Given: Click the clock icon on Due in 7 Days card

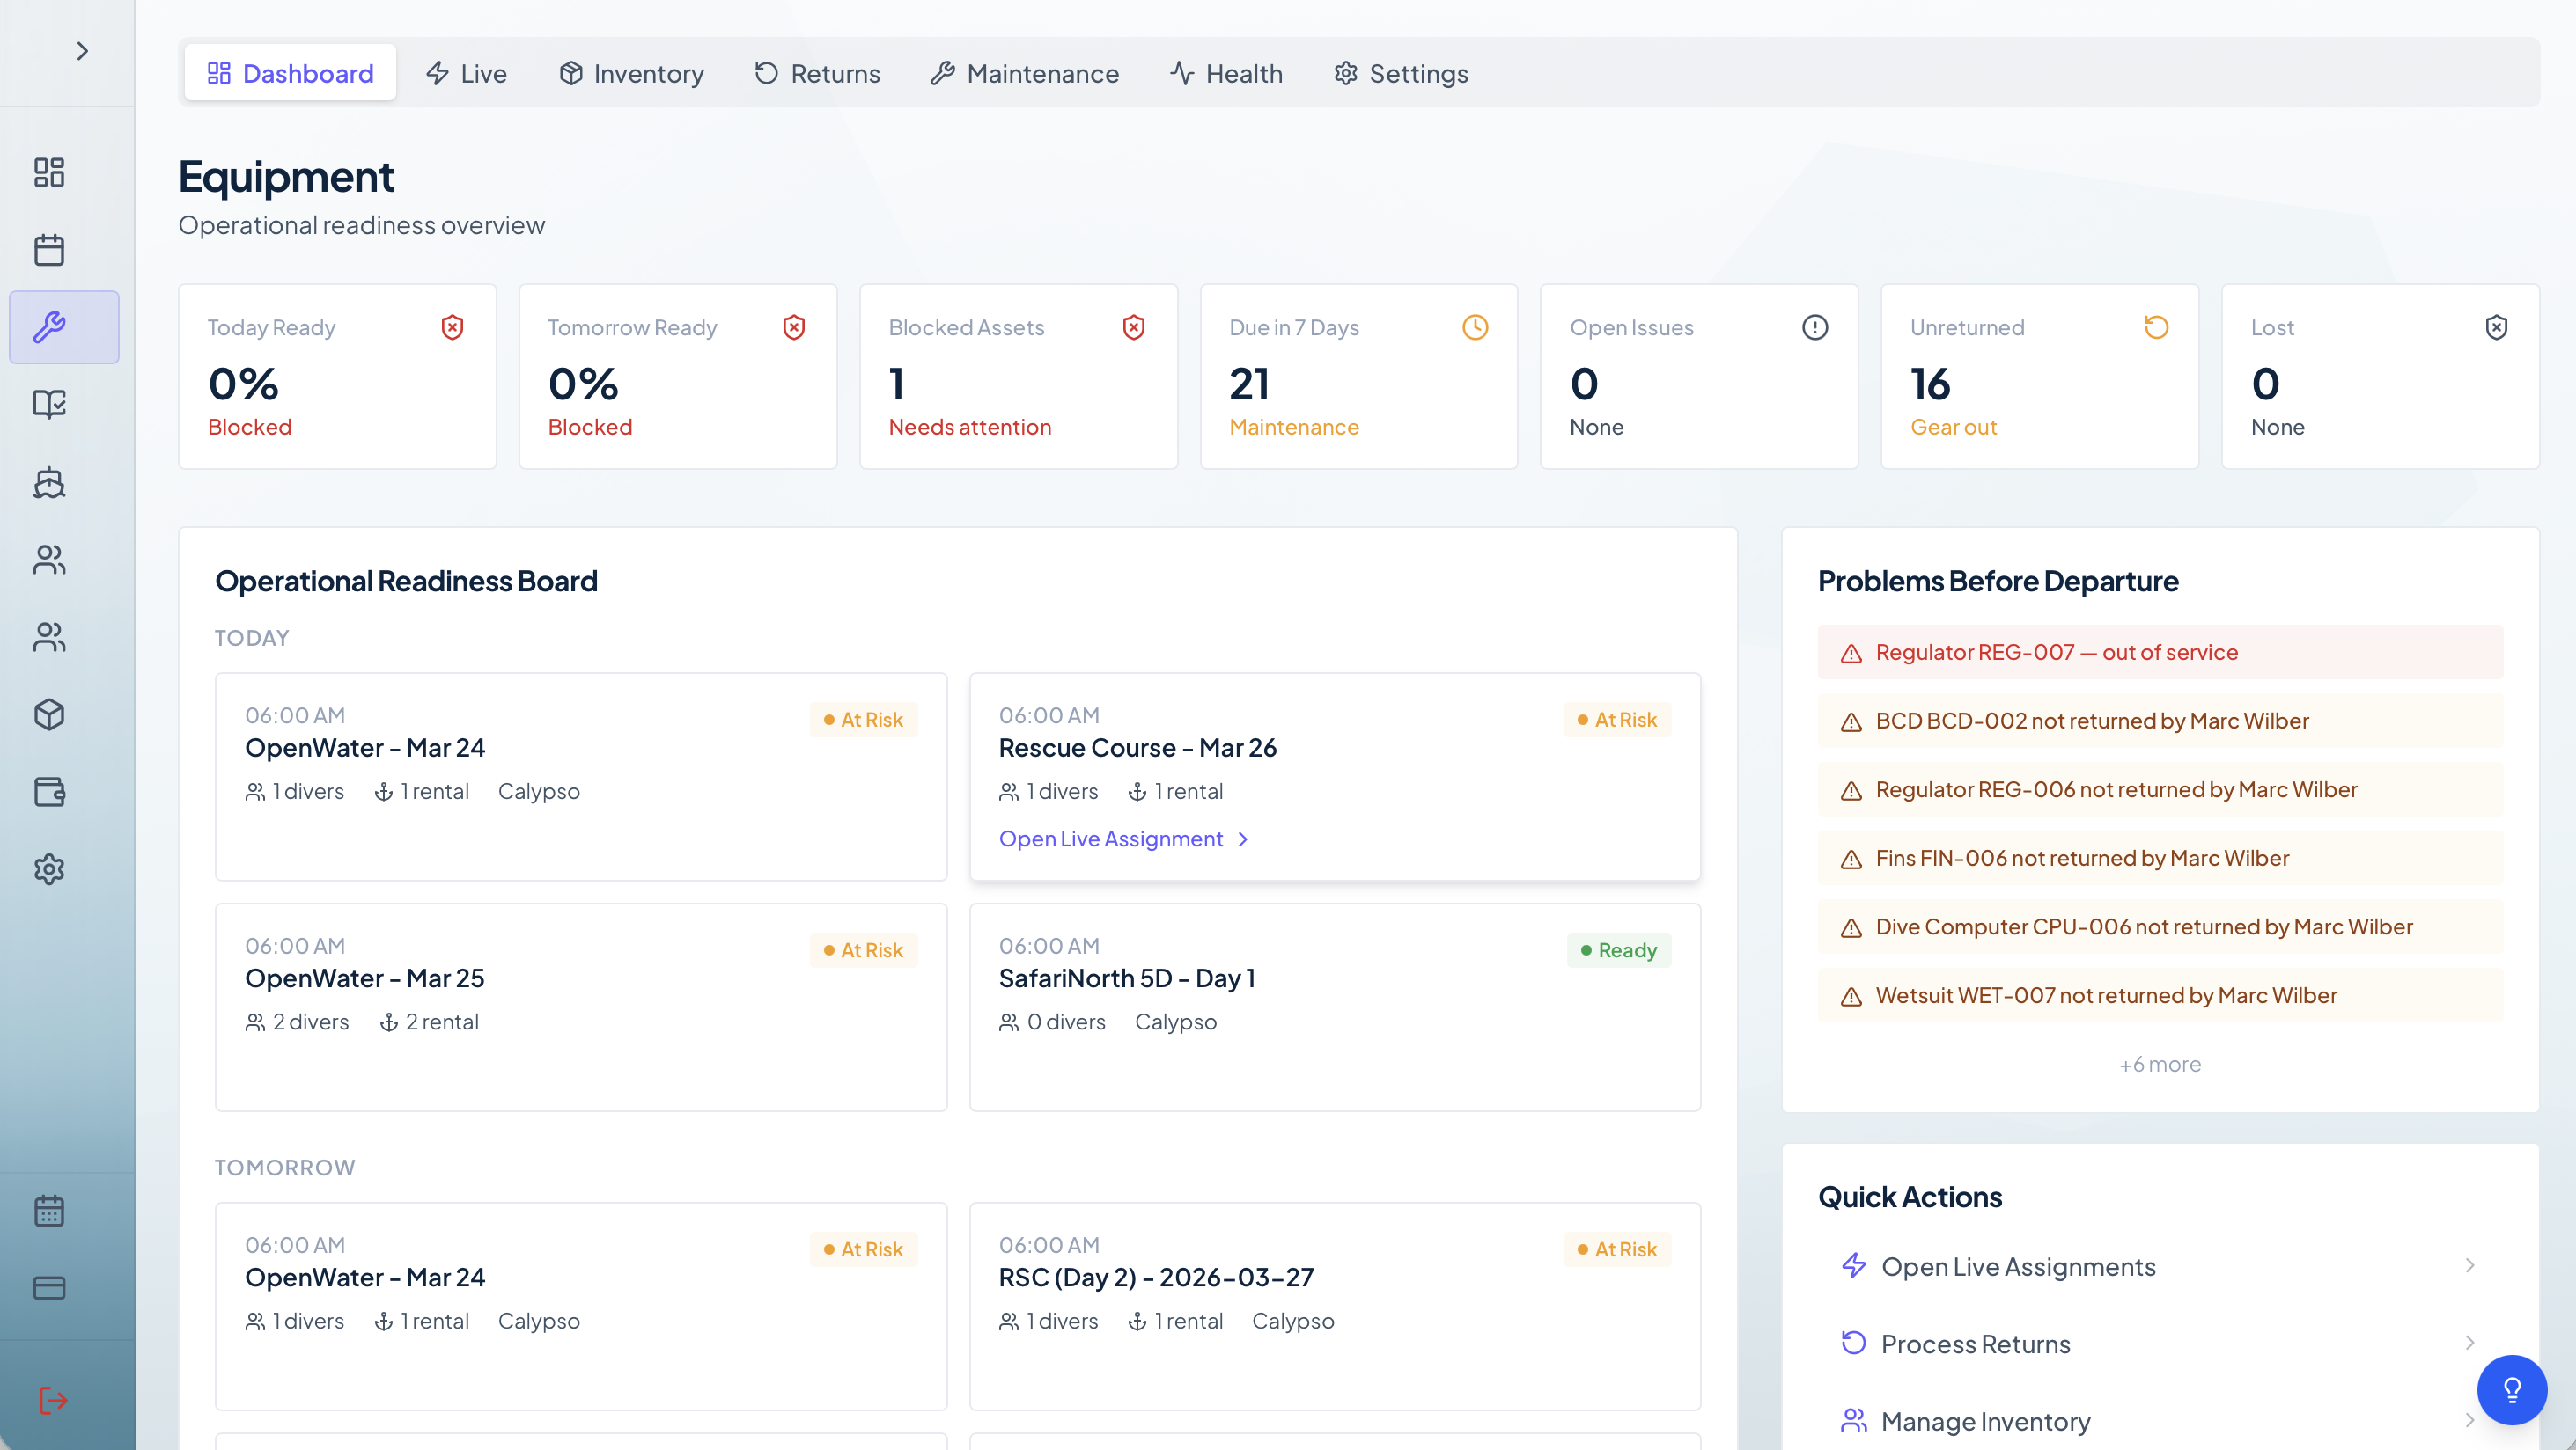Looking at the screenshot, I should (x=1475, y=326).
